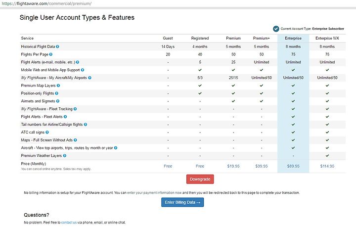Open help icon for Tail numbers row

pyautogui.click(x=86, y=125)
